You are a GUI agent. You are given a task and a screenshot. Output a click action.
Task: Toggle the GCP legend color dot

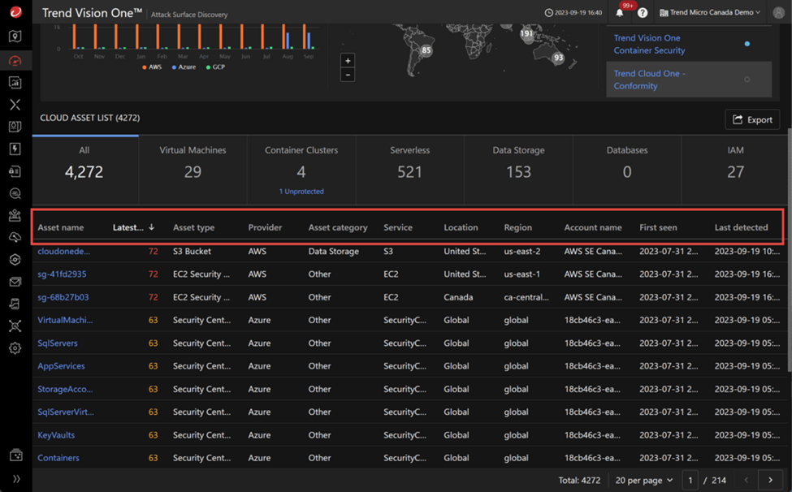pos(208,67)
